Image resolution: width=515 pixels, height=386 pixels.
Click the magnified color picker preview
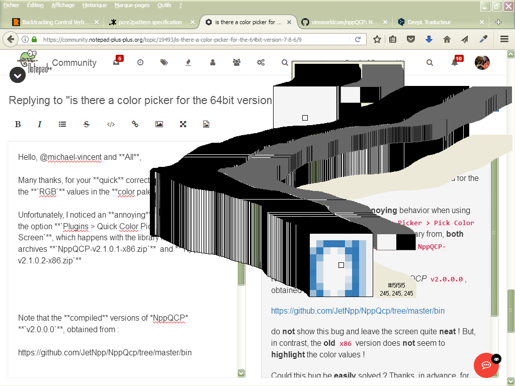[x=341, y=265]
